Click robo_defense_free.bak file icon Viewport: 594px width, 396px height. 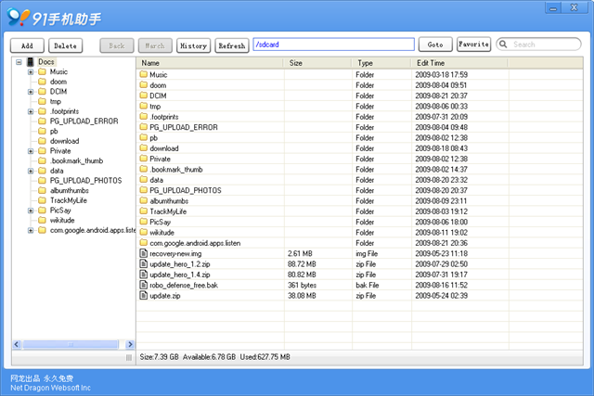(x=144, y=285)
